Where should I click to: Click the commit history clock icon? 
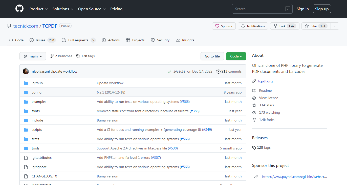point(219,72)
